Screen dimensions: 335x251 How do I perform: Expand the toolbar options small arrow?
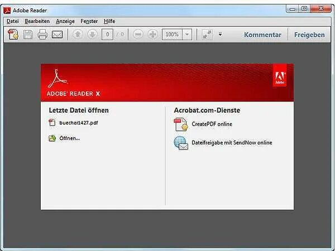coord(220,34)
